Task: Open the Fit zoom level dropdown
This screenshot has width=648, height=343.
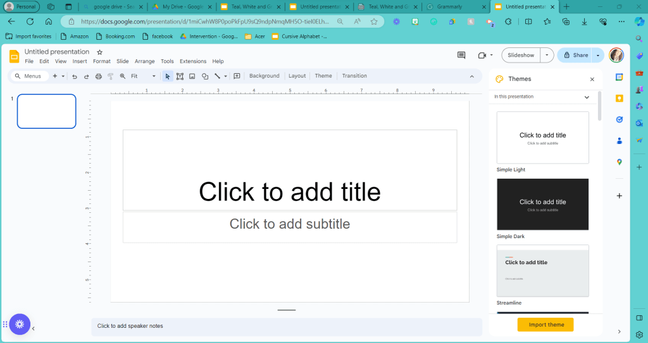Action: [x=143, y=76]
